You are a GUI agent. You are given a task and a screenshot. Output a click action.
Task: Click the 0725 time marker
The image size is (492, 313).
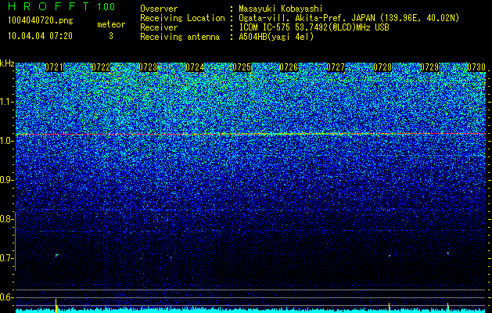pyautogui.click(x=242, y=67)
